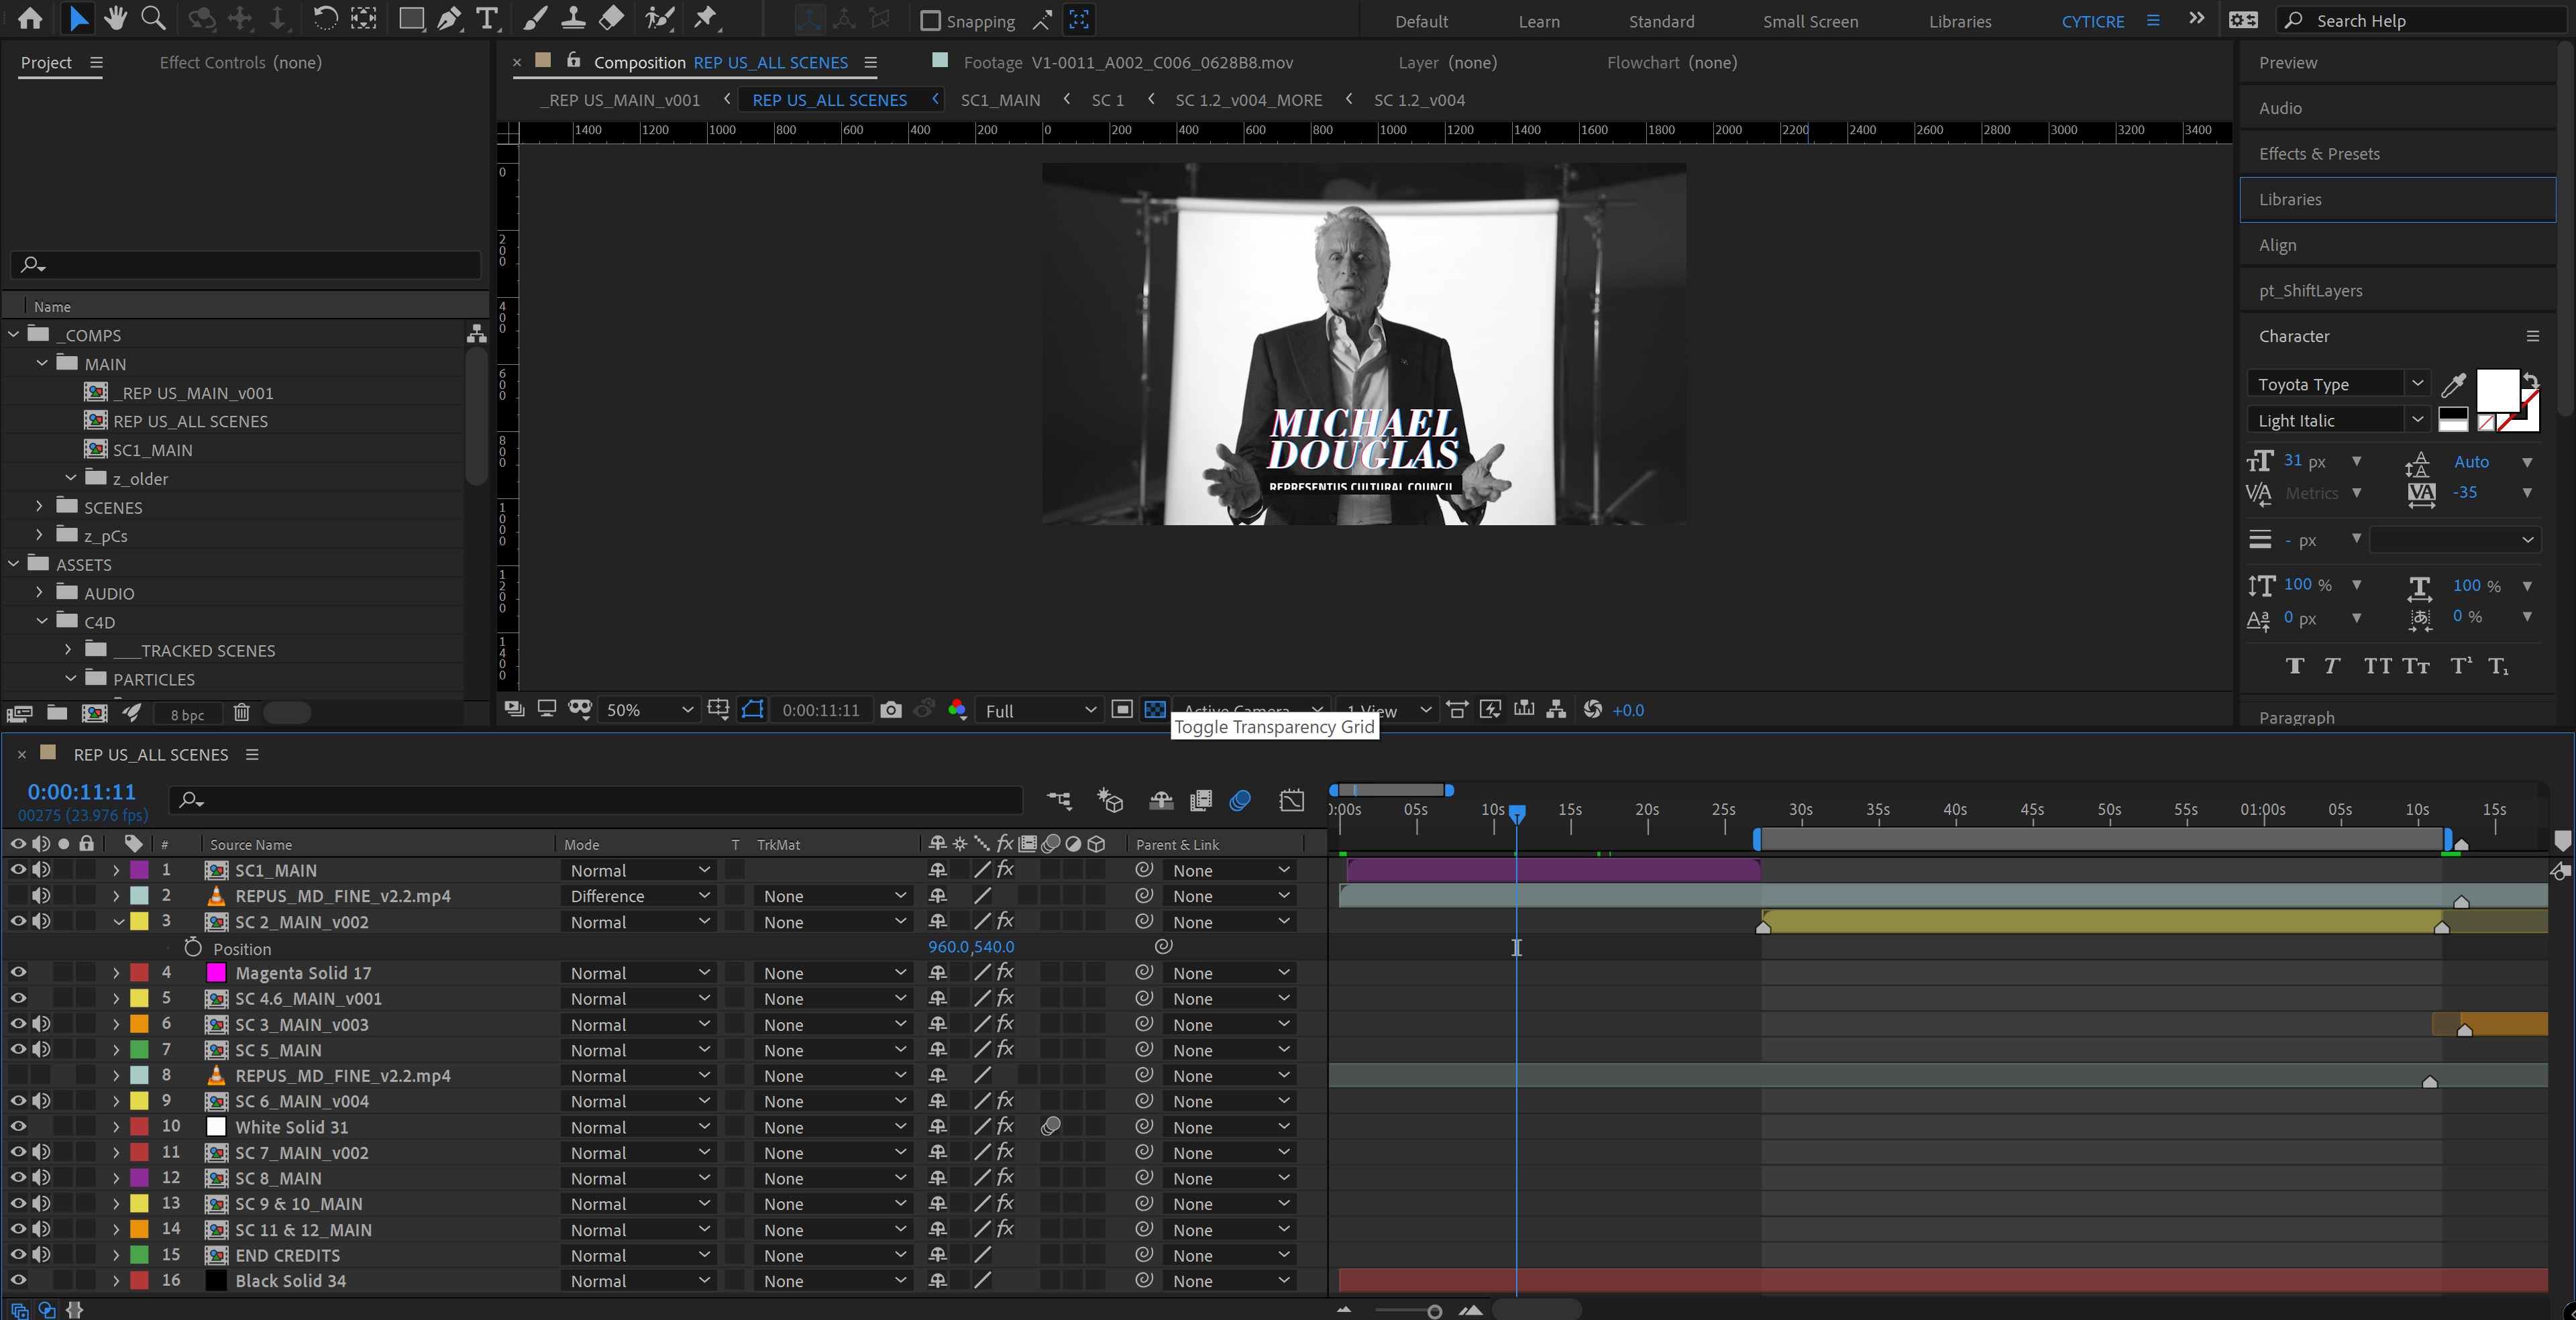Click the Toggle Transparency Grid icon
The height and width of the screenshot is (1320, 2576).
1155,709
